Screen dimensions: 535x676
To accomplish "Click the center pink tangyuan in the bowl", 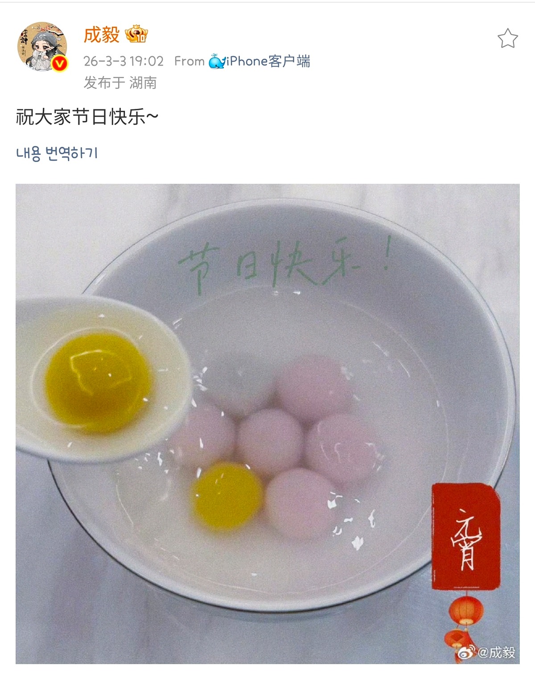I will [270, 439].
